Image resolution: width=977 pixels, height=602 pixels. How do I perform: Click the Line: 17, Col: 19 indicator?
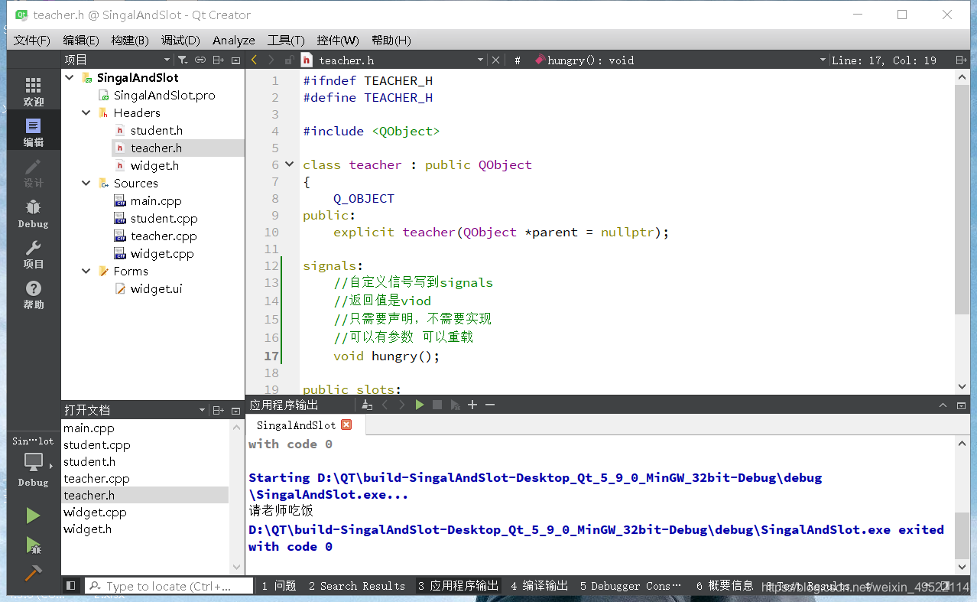[883, 60]
